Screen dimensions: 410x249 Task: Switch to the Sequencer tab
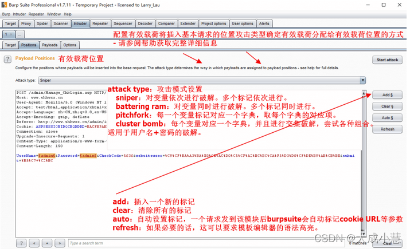pos(123,23)
